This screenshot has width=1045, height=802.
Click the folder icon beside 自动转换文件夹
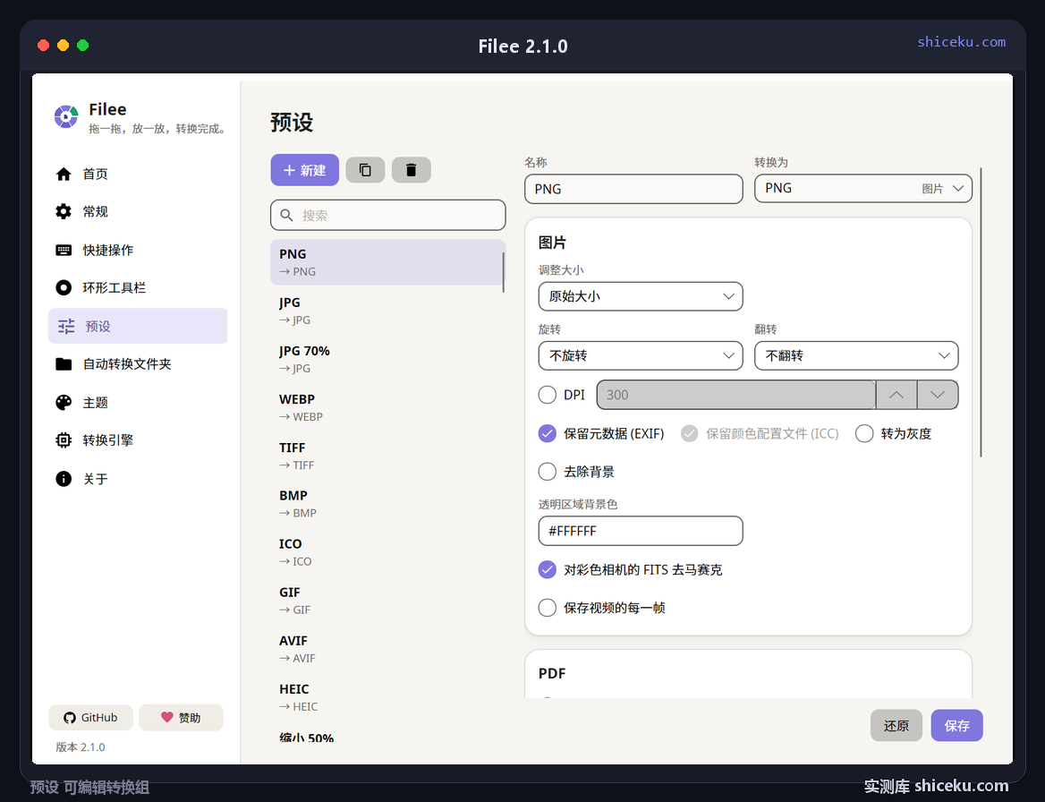tap(64, 364)
